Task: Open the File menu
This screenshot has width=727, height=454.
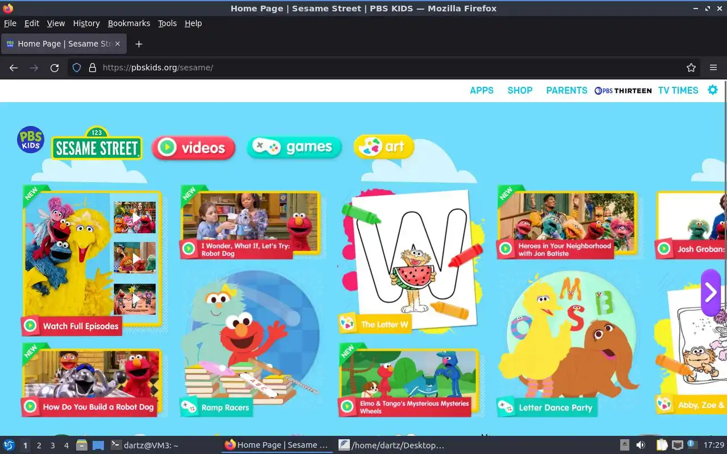Action: tap(10, 23)
